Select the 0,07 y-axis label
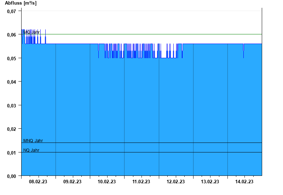The width and height of the screenshot is (283, 195). 12,11
